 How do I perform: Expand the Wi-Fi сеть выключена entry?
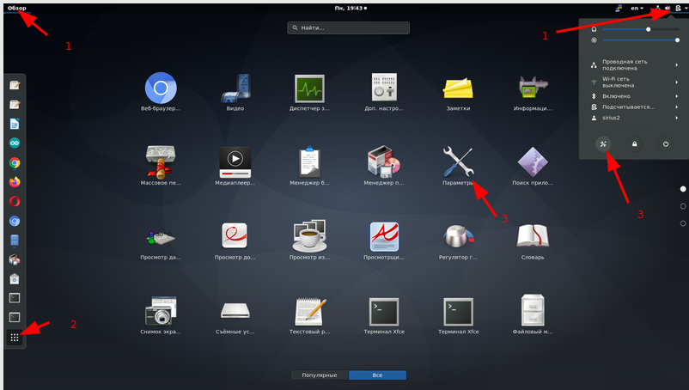636,82
